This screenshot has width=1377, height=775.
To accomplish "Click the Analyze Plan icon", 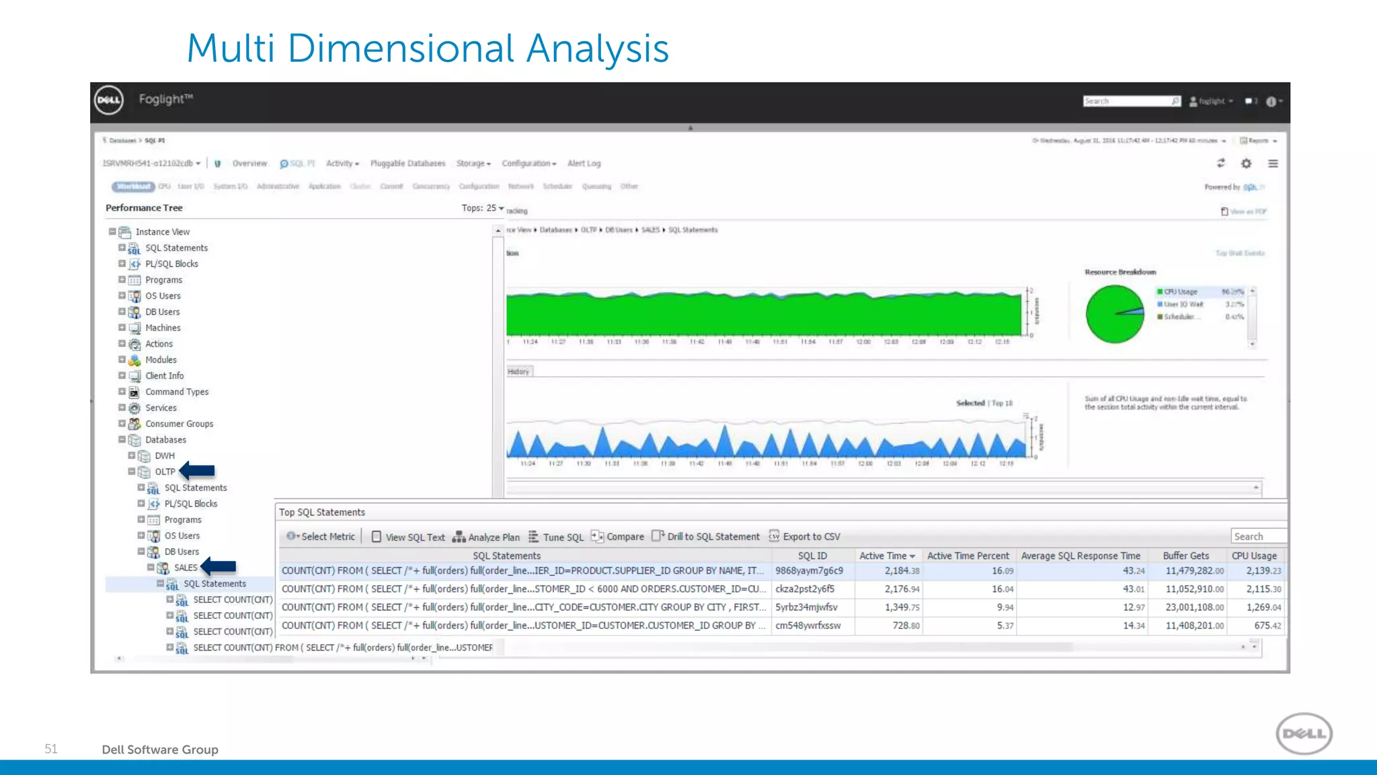I will point(459,536).
